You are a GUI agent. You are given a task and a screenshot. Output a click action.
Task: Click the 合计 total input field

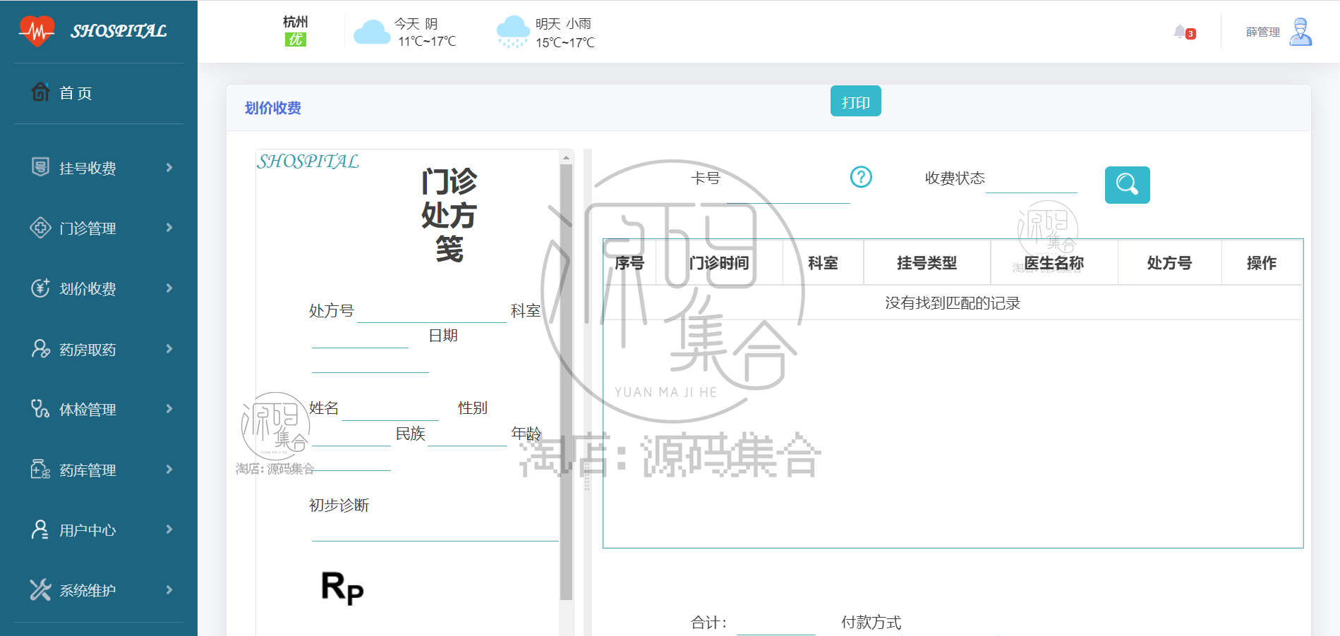pos(775,623)
